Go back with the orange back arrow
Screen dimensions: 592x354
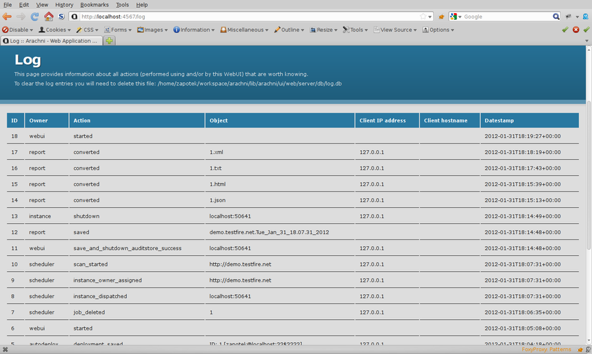tap(7, 16)
